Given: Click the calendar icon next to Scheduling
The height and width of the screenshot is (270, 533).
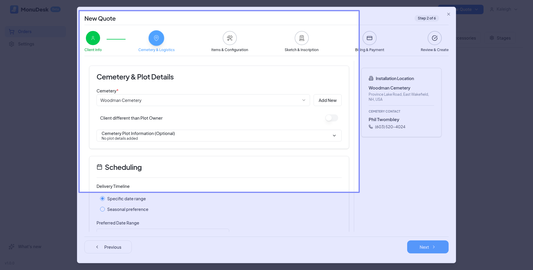Looking at the screenshot, I should (x=99, y=167).
